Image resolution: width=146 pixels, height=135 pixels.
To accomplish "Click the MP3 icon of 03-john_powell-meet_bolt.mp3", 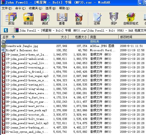I will point(4,123).
